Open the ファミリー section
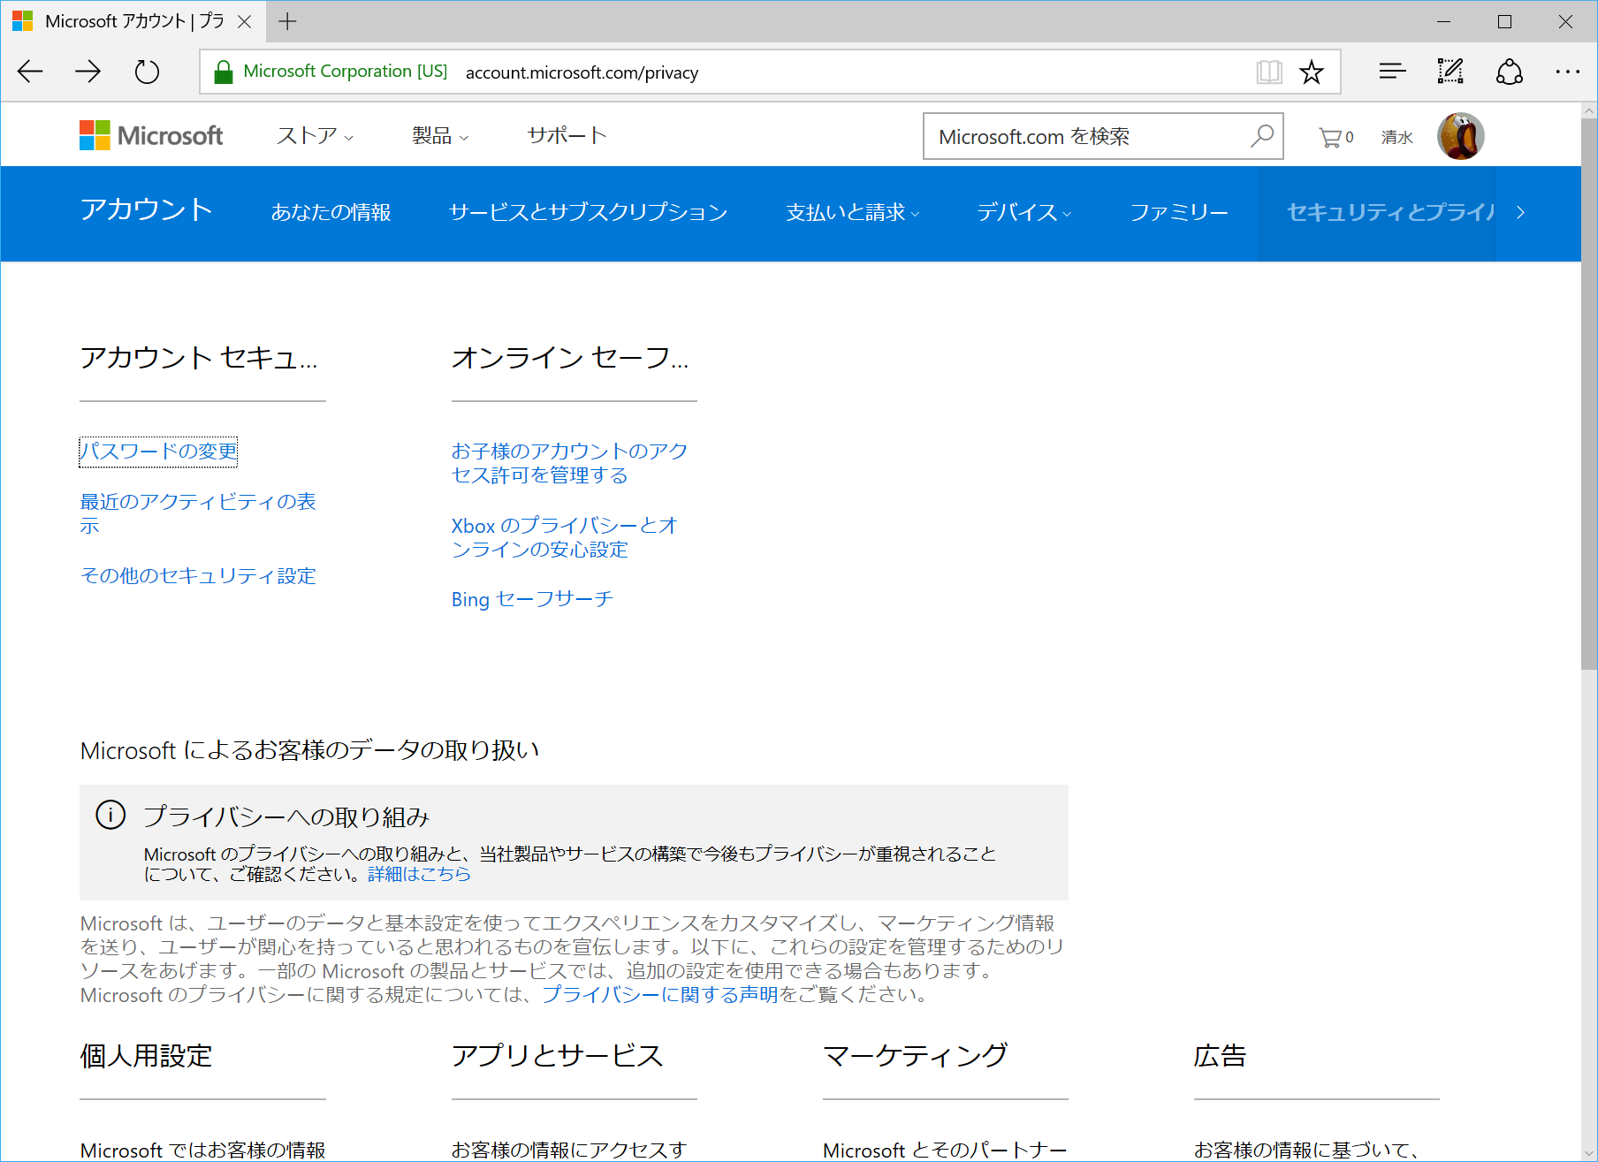The image size is (1598, 1162). point(1179,212)
